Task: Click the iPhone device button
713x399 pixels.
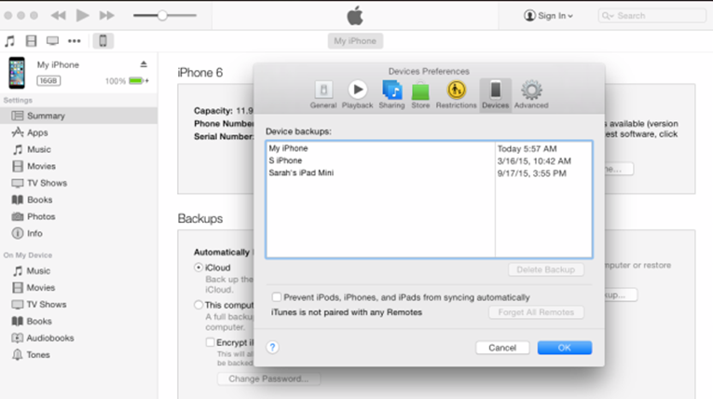Action: coord(103,41)
